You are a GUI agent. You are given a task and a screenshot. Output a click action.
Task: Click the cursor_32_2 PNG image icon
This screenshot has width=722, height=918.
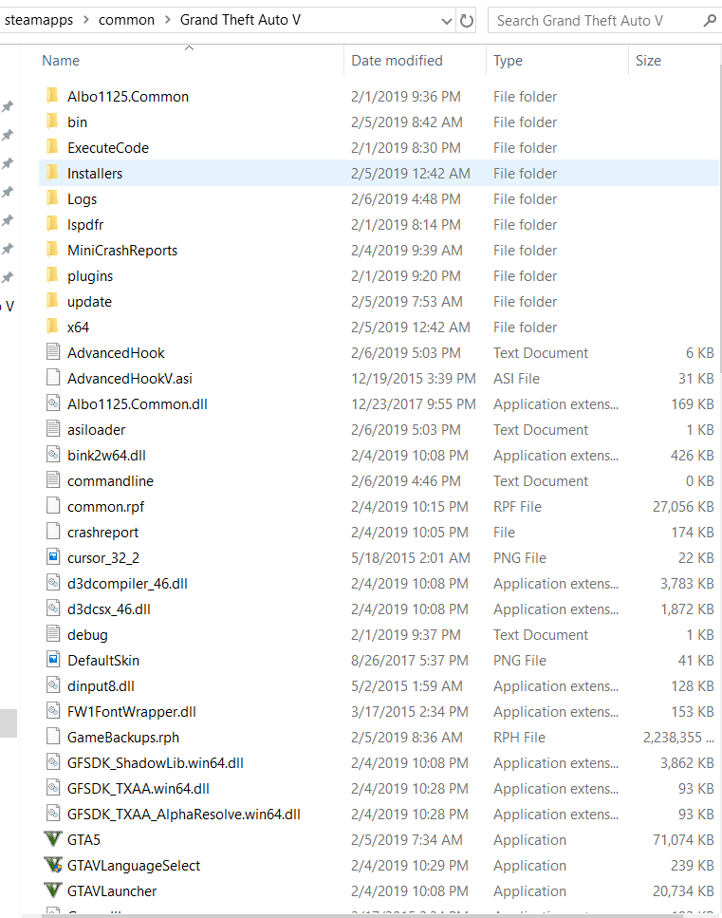[53, 557]
